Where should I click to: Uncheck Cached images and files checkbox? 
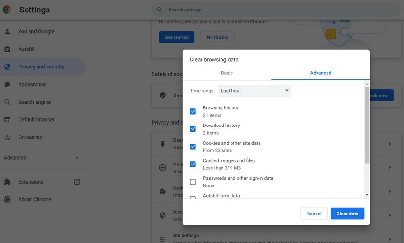(192, 164)
